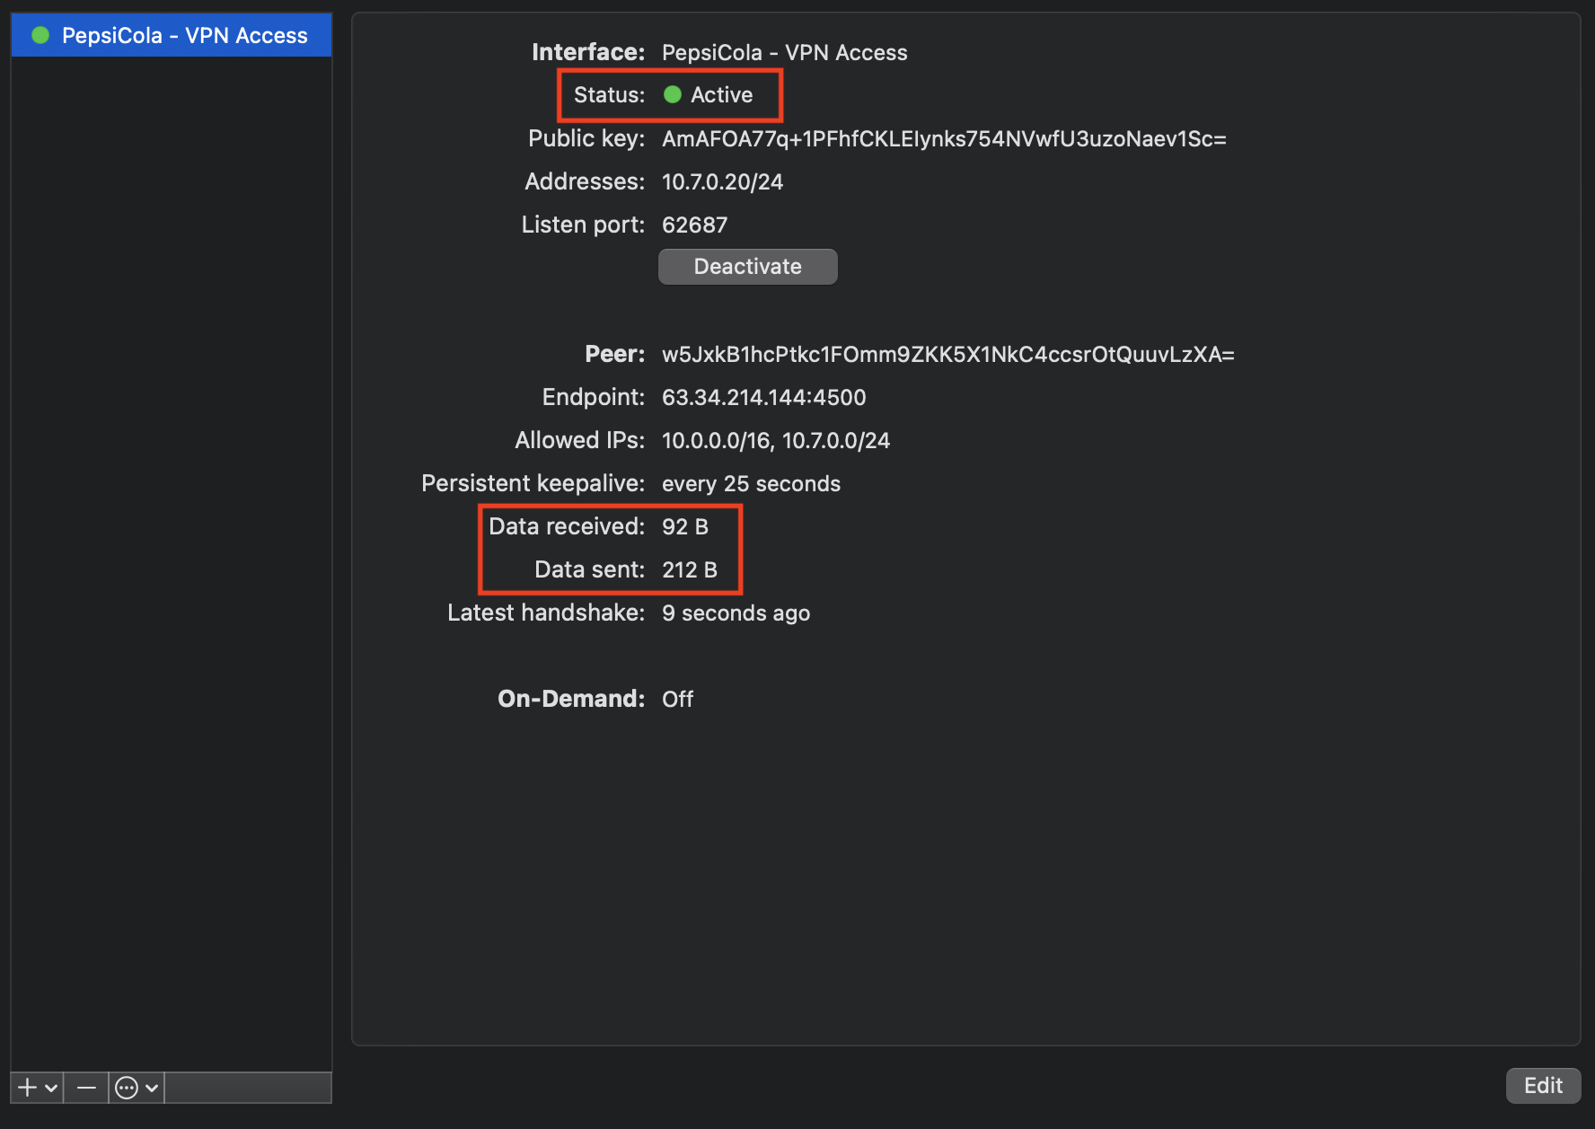Viewport: 1595px width, 1129px height.
Task: Click the Addresses value 10.7.0.20/24
Action: pos(722,182)
